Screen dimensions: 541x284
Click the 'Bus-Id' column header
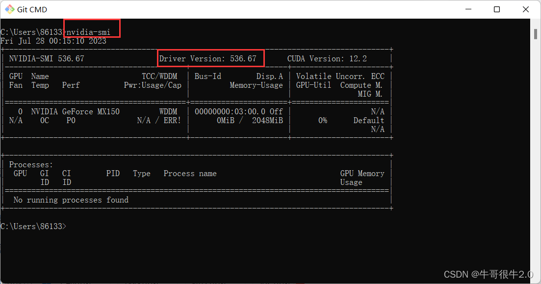[x=207, y=76]
